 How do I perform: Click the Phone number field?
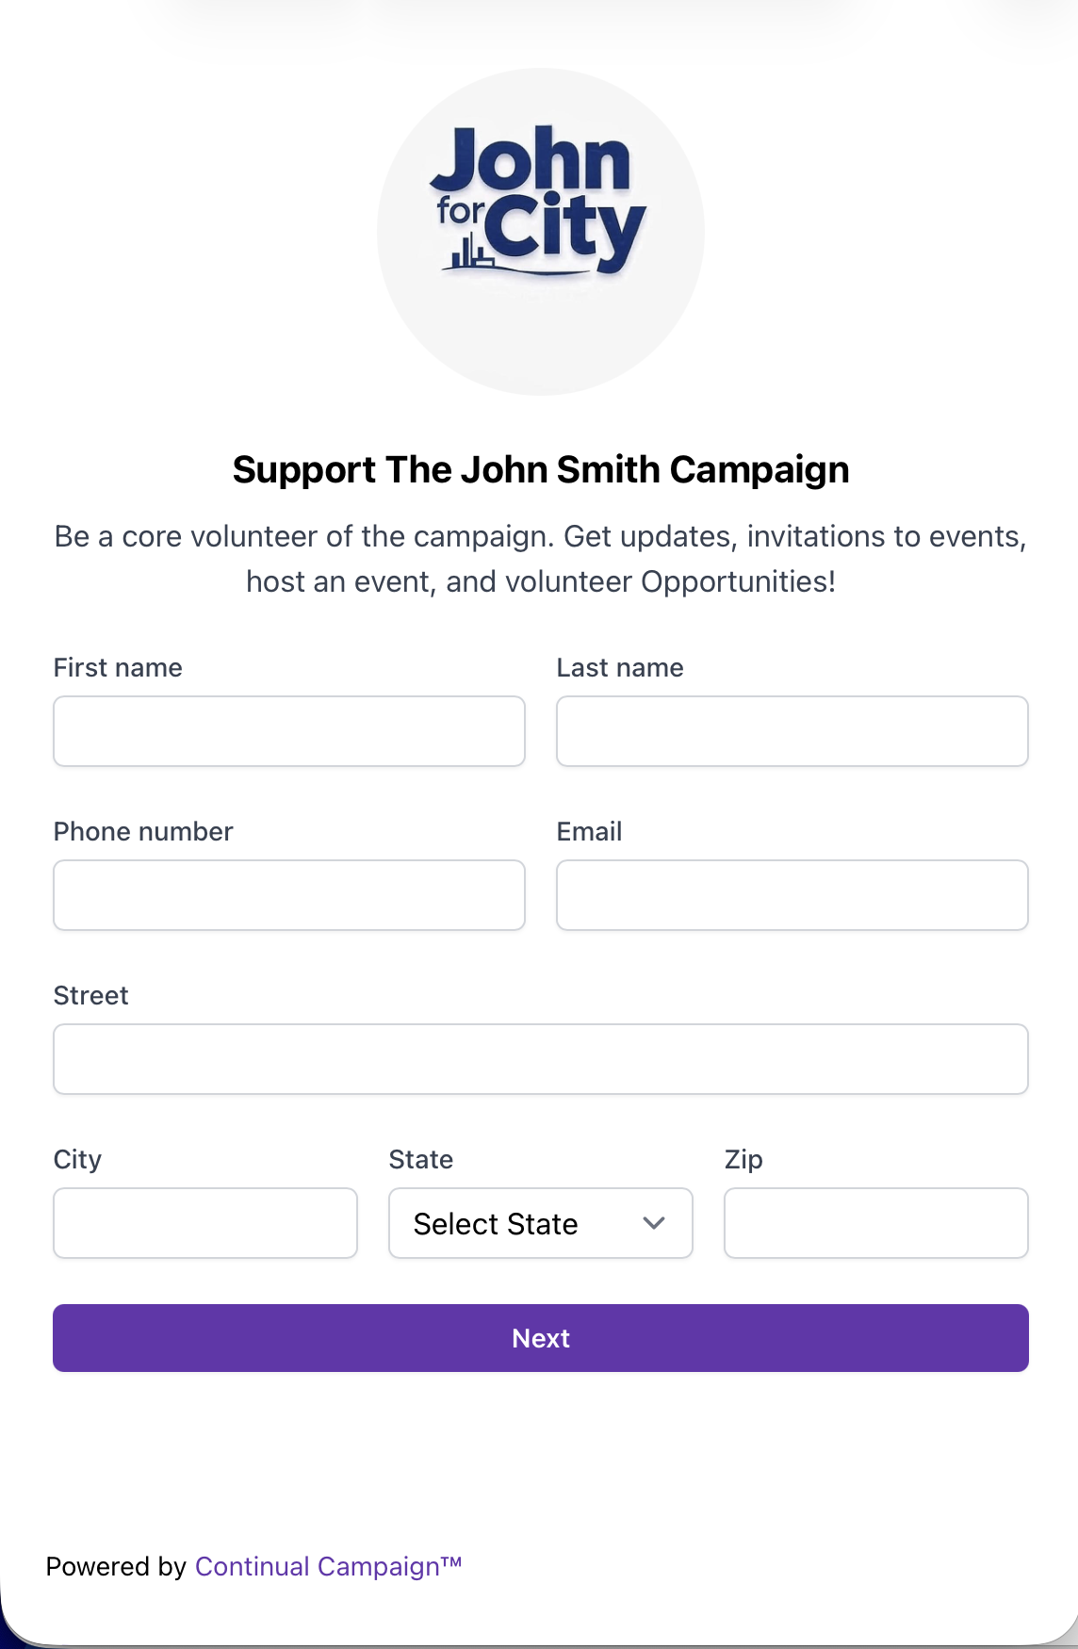pyautogui.click(x=288, y=895)
